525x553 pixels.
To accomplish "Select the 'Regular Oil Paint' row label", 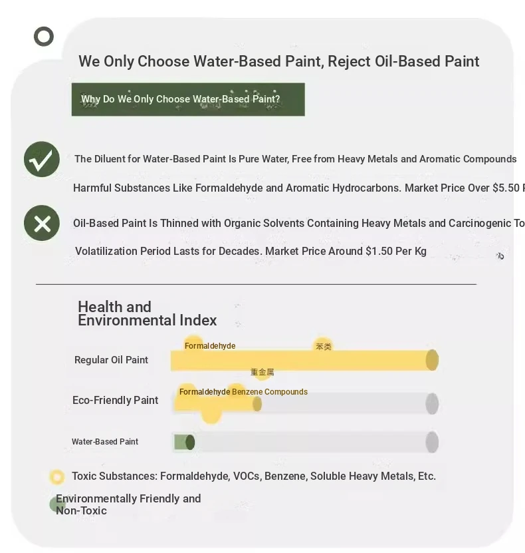I will (x=111, y=360).
